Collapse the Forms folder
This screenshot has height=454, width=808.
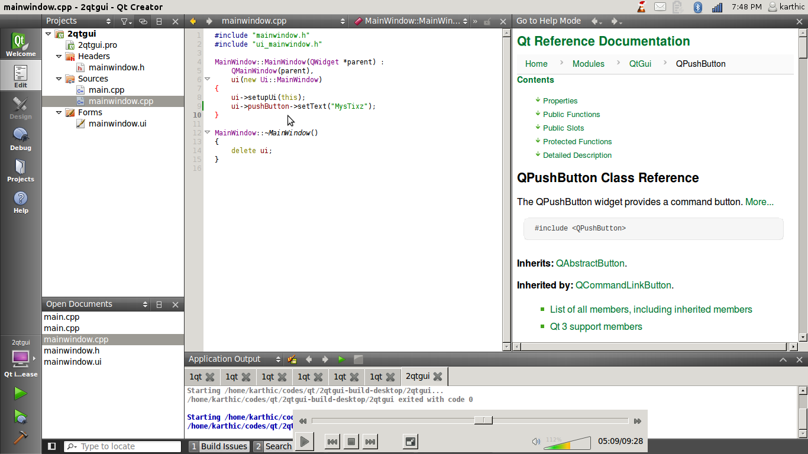tap(59, 112)
